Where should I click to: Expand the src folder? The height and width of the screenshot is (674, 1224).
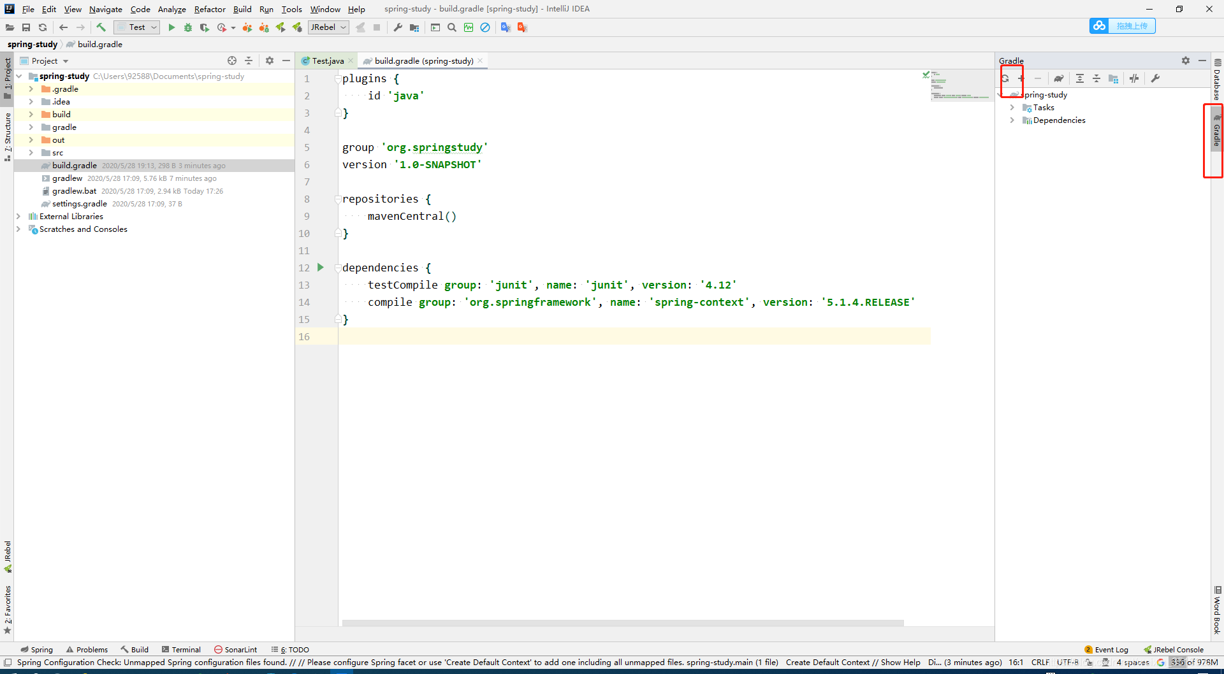pyautogui.click(x=31, y=153)
